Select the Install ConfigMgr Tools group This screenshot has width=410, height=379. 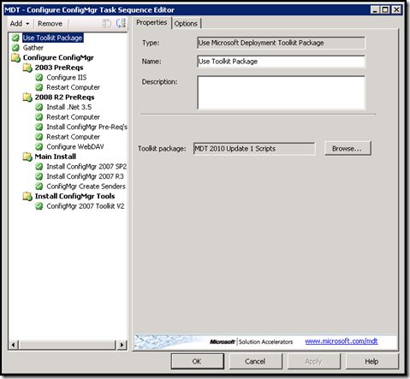pyautogui.click(x=74, y=196)
